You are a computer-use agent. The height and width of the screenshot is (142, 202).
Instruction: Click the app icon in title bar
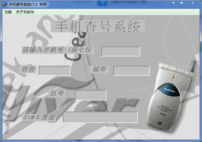click(x=4, y=3)
